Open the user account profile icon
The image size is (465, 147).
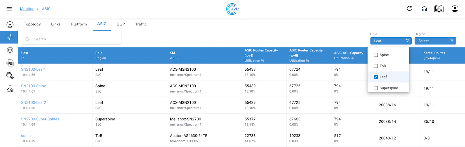[455, 9]
